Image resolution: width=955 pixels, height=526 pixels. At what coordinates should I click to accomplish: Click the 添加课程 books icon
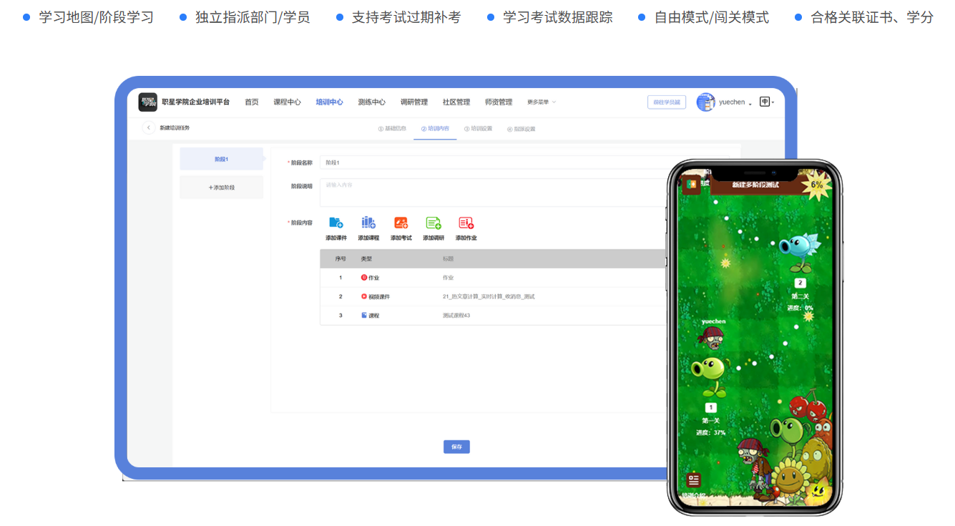point(368,223)
